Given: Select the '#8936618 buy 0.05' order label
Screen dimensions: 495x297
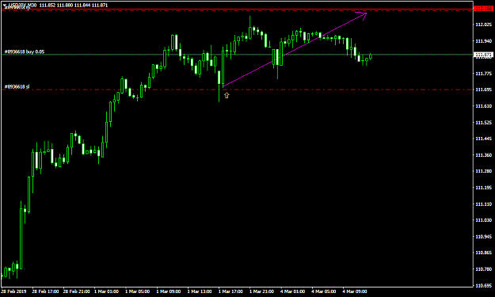Looking at the screenshot, I should pos(25,51).
